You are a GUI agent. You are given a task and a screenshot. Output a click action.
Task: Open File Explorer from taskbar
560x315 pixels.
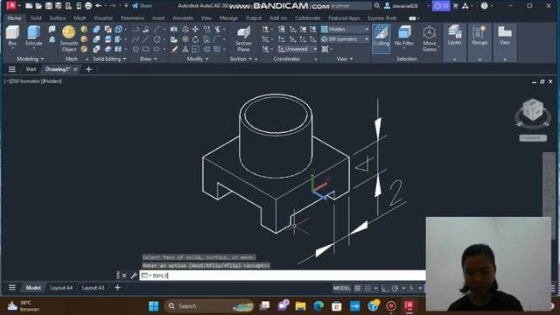pos(300,306)
